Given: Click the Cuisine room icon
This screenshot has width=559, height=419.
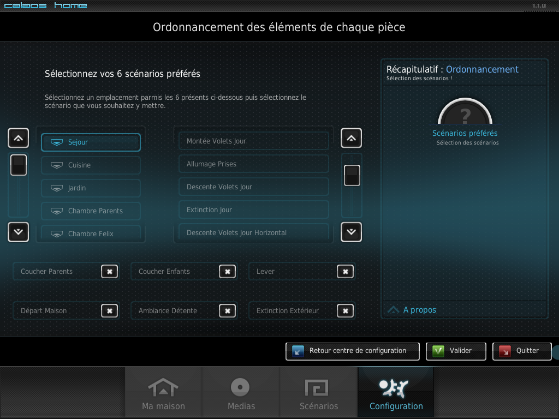Looking at the screenshot, I should tap(57, 165).
